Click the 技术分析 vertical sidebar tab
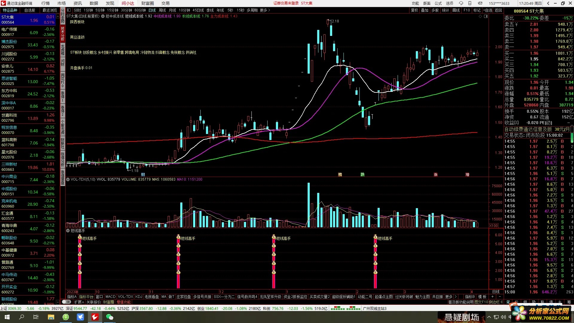 pyautogui.click(x=62, y=33)
